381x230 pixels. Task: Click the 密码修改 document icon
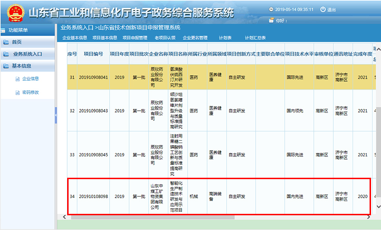[x=18, y=92]
